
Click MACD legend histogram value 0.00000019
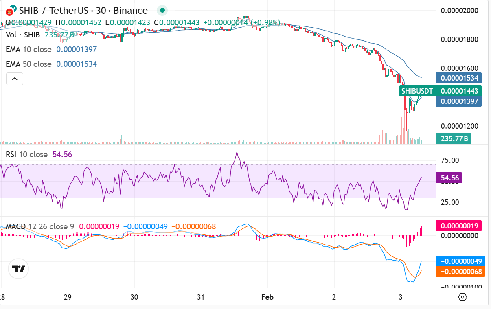pyautogui.click(x=99, y=226)
